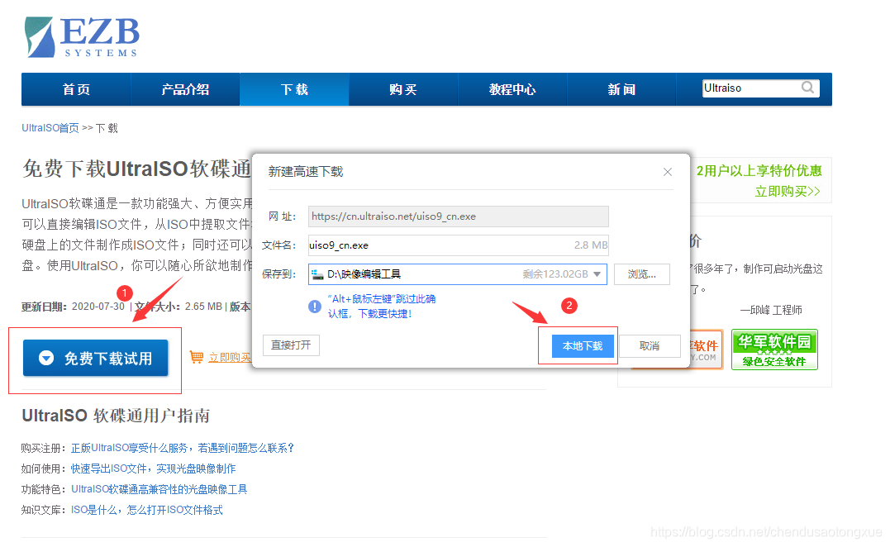Click the download arrow icon on 免费下载试用

(46, 358)
